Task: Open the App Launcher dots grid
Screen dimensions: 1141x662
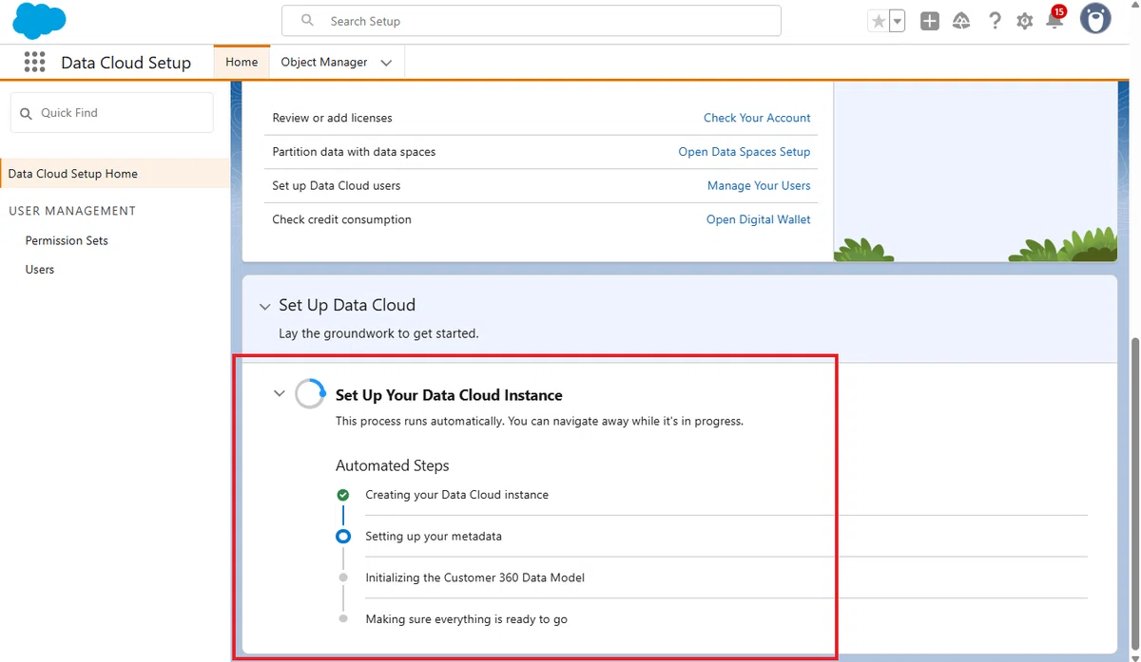Action: coord(34,62)
